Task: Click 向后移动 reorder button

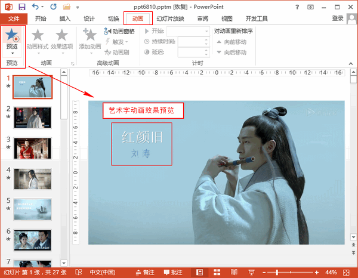Action: 232,52
